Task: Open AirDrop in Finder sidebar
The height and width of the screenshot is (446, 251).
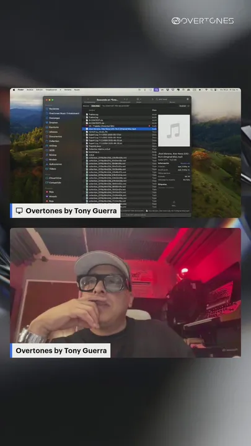Action: click(x=51, y=146)
